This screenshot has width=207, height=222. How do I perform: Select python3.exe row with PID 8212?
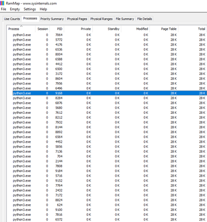coord(110,118)
